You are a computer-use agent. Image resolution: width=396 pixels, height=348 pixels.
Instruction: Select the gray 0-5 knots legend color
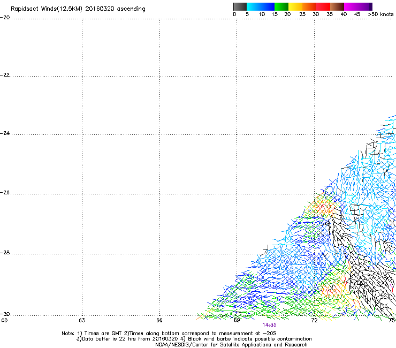click(x=240, y=6)
